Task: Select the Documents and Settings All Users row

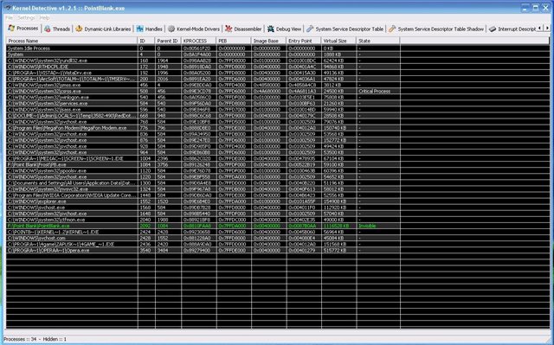Action: (x=203, y=182)
